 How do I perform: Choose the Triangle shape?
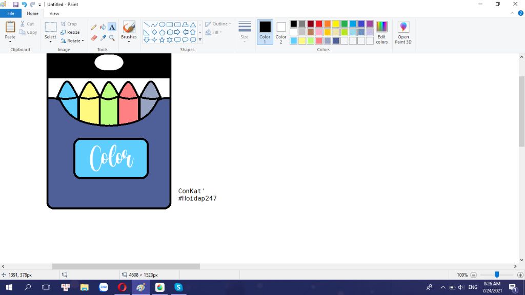(193, 25)
